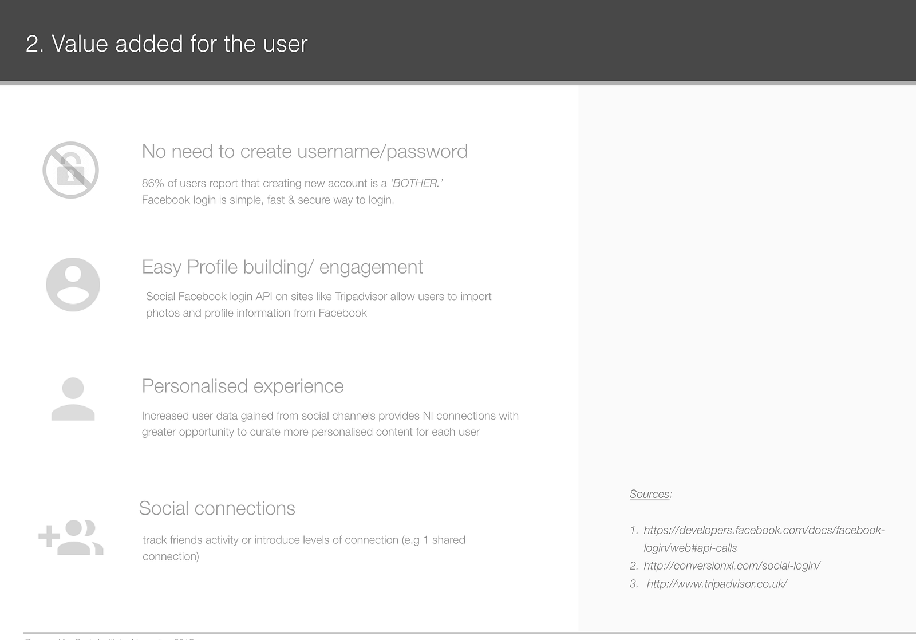Click the underlined Sources label
This screenshot has width=916, height=640.
[650, 494]
